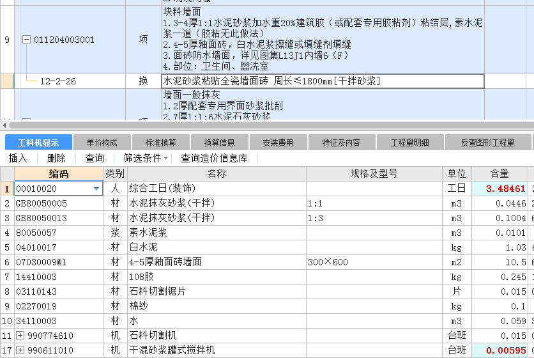Click the spec cell 1:1
The image size is (534, 358).
pyautogui.click(x=374, y=203)
